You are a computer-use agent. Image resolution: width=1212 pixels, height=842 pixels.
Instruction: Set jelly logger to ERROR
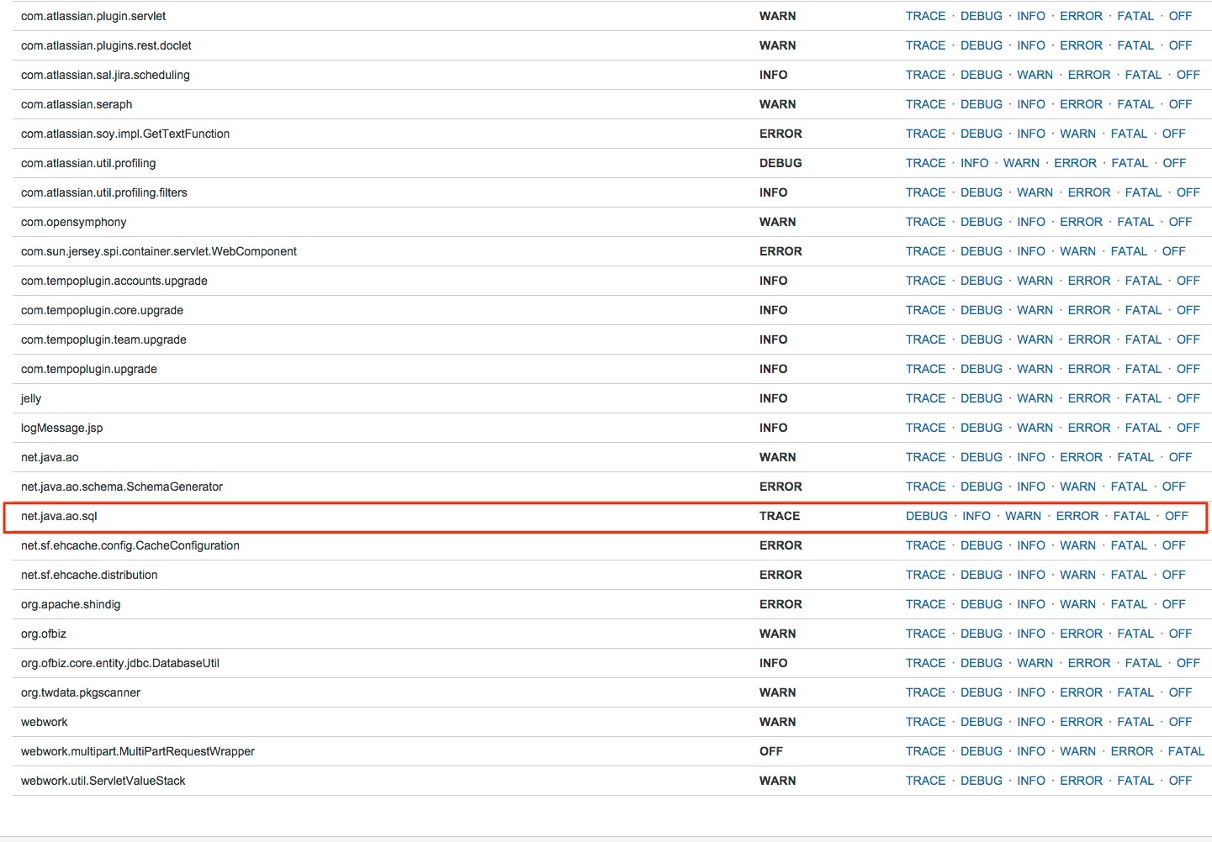pyautogui.click(x=1089, y=398)
